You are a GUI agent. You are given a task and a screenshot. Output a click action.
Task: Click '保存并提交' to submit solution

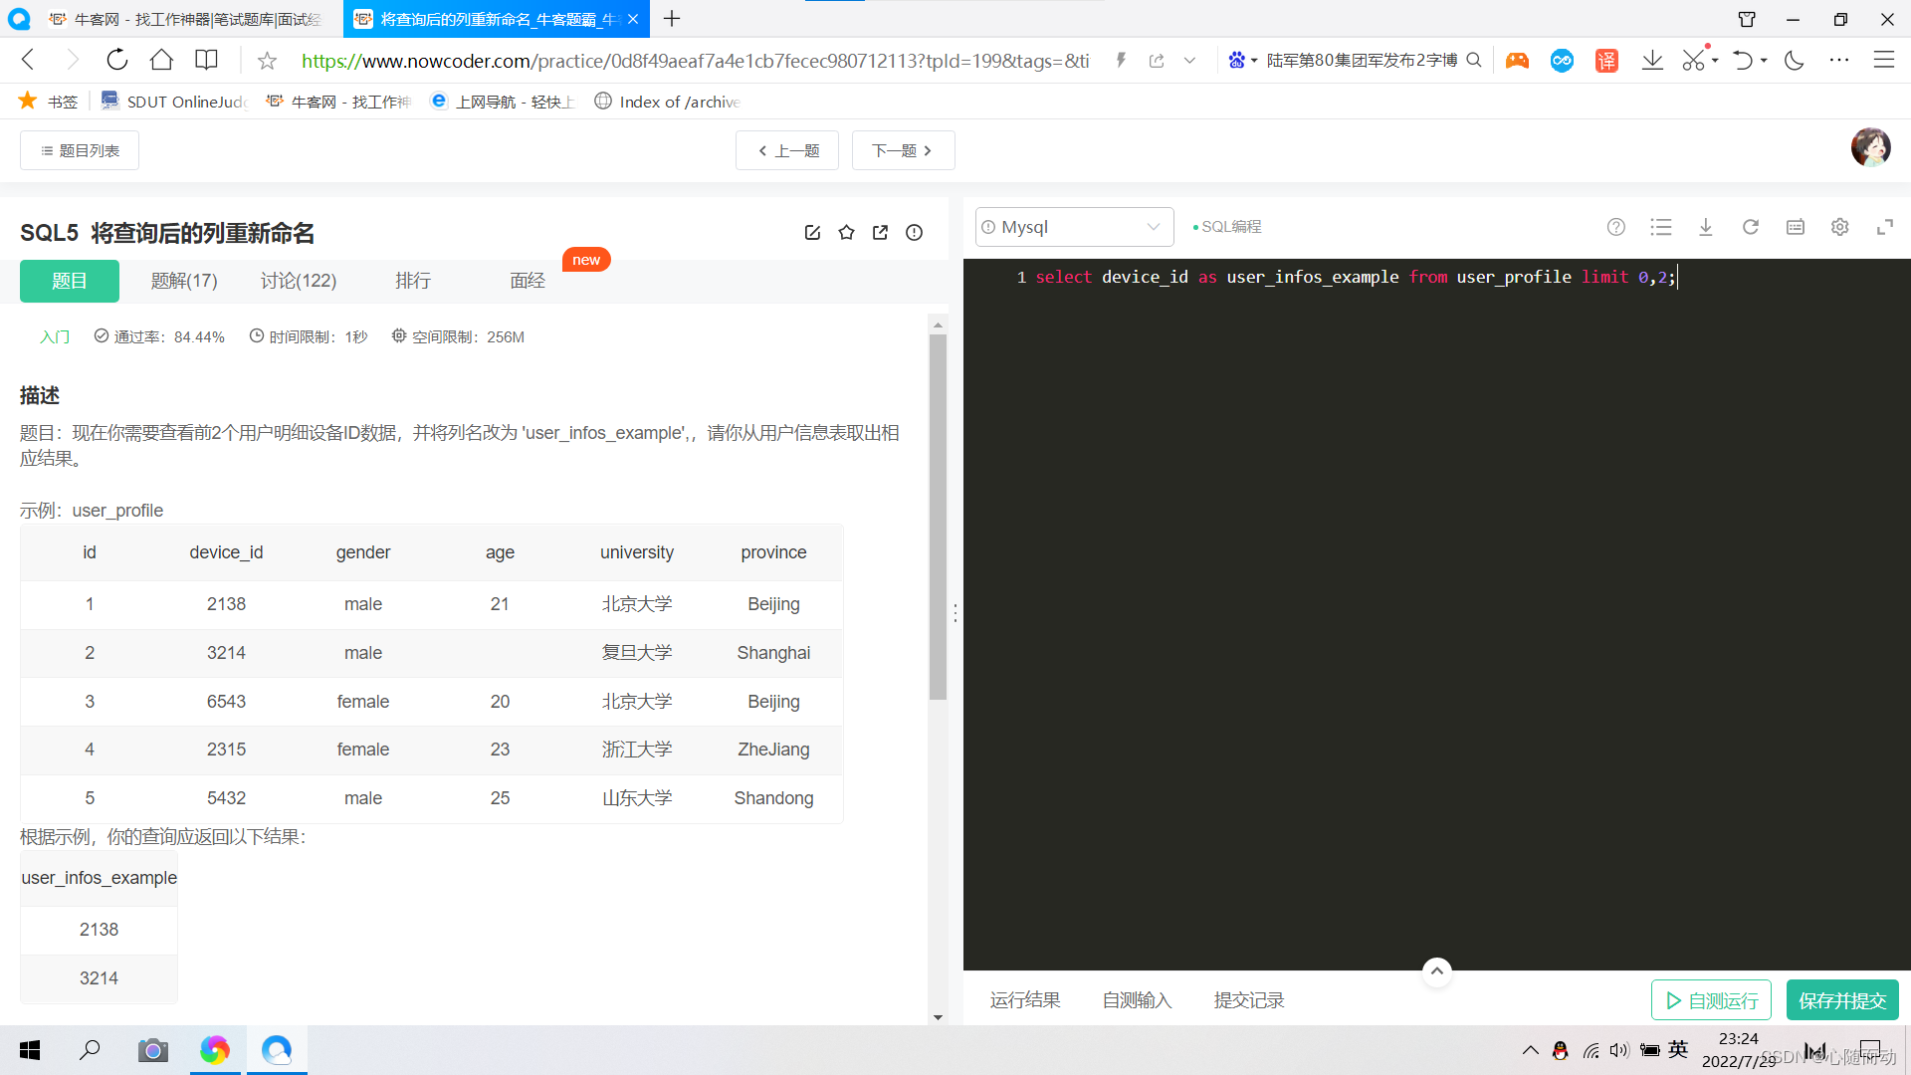pos(1844,999)
